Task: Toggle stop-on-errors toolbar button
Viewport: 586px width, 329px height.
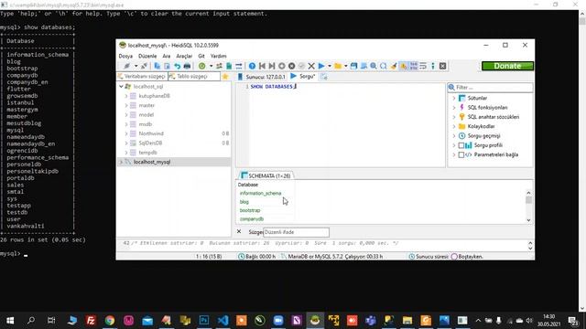Action: pos(404,66)
